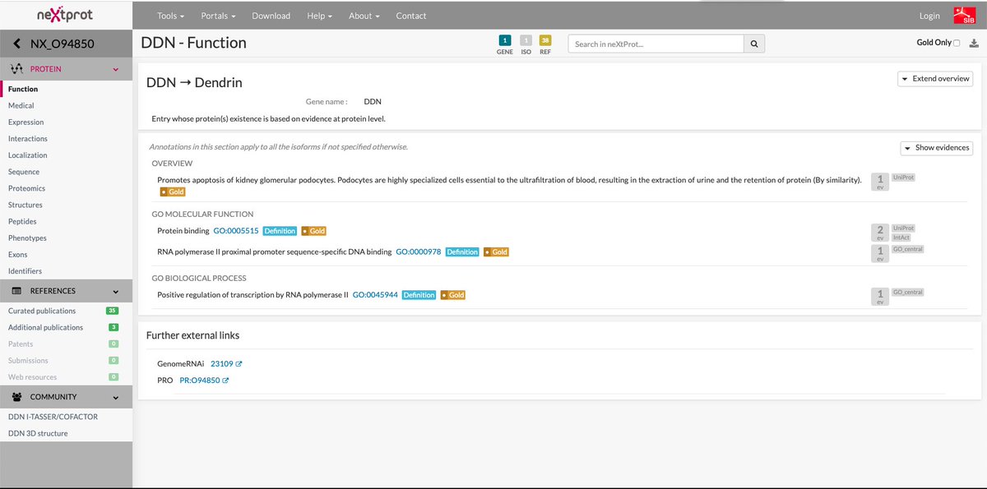987x489 pixels.
Task: Click 1 ev badge for GO:0000978 row
Action: pos(880,254)
